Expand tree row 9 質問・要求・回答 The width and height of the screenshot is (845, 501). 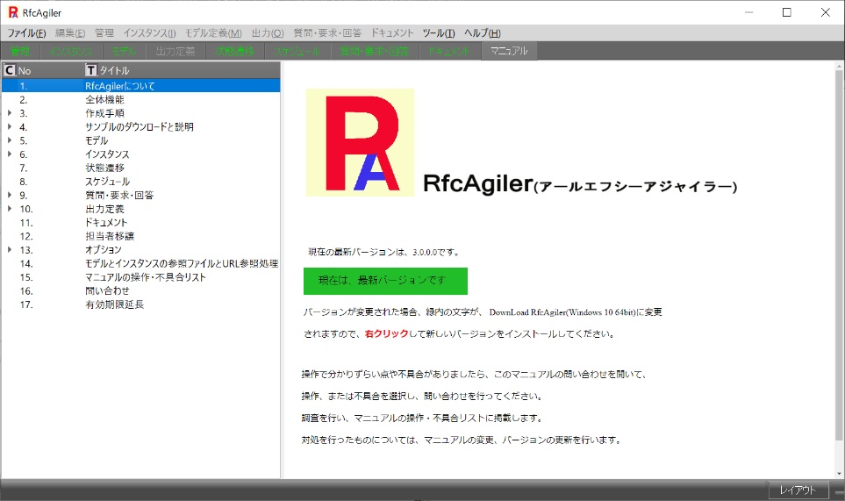pyautogui.click(x=9, y=195)
